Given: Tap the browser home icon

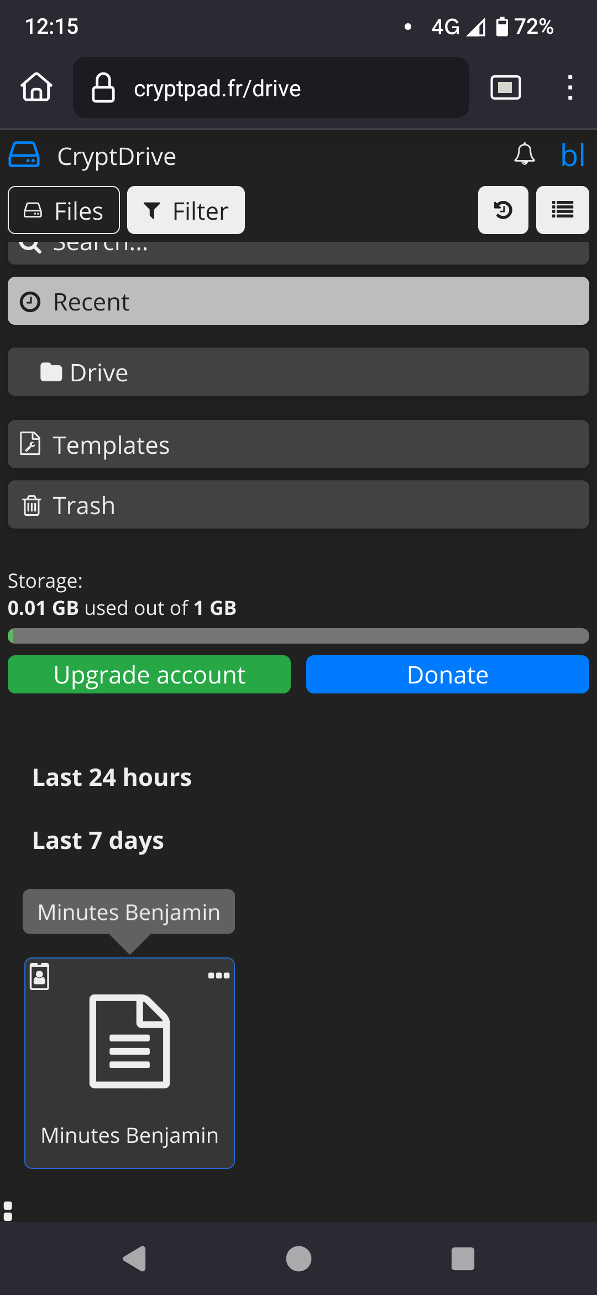Looking at the screenshot, I should [x=36, y=87].
